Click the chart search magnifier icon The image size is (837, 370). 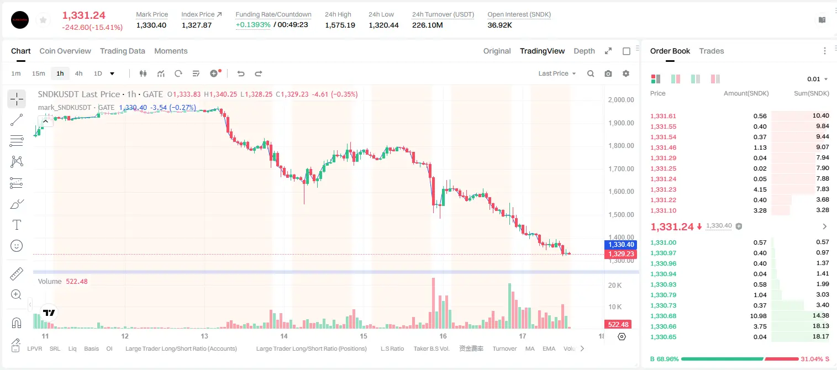tap(591, 73)
